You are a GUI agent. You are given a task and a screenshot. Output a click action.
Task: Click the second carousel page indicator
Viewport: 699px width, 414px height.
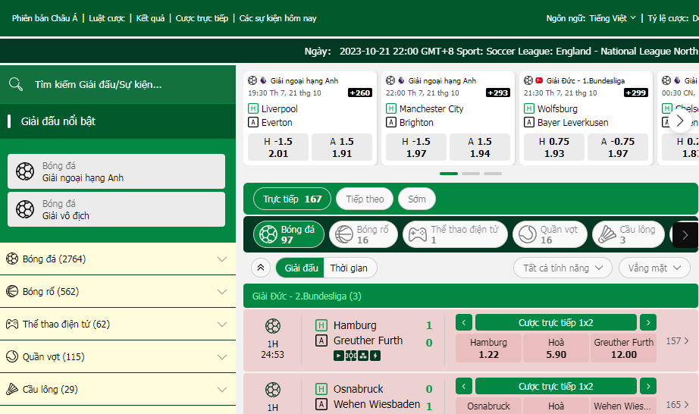(471, 174)
